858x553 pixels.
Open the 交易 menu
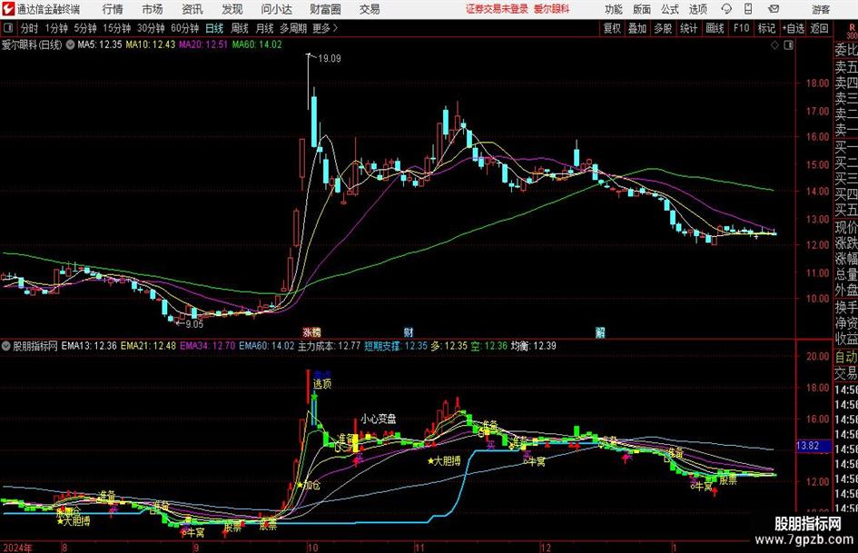pyautogui.click(x=370, y=9)
